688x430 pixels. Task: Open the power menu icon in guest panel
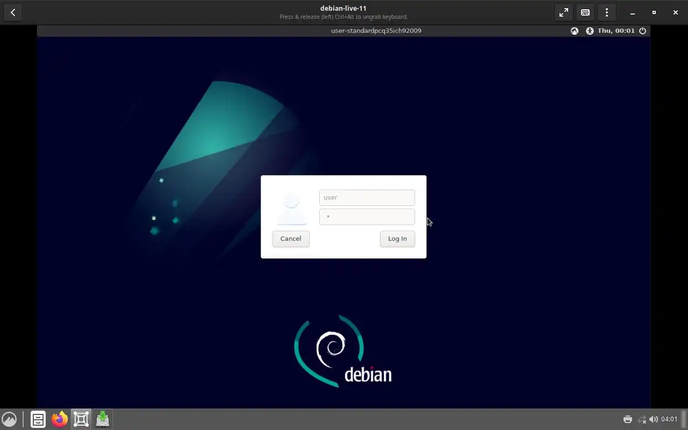(642, 31)
